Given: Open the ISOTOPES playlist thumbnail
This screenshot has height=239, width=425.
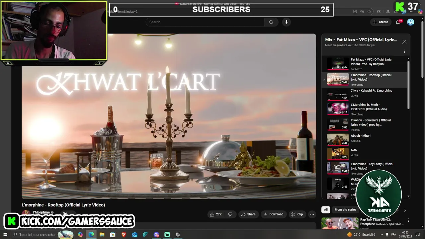Looking at the screenshot, I should (338, 109).
